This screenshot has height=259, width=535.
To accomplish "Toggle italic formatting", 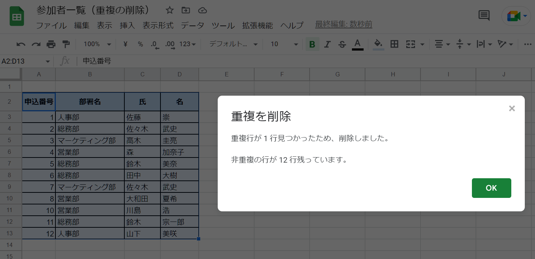I will pyautogui.click(x=327, y=44).
